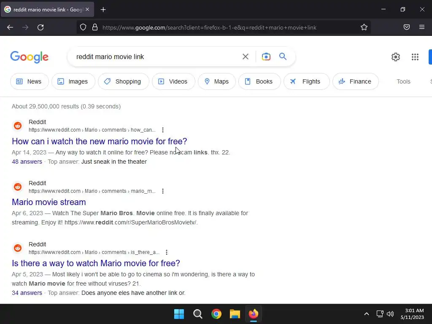Open a new tab
The height and width of the screenshot is (324, 432).
[103, 10]
